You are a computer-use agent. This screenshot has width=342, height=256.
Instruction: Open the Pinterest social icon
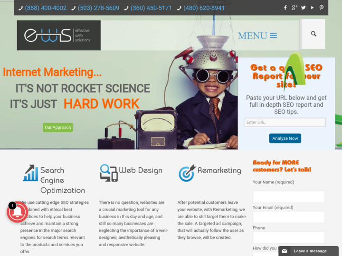coord(322,8)
